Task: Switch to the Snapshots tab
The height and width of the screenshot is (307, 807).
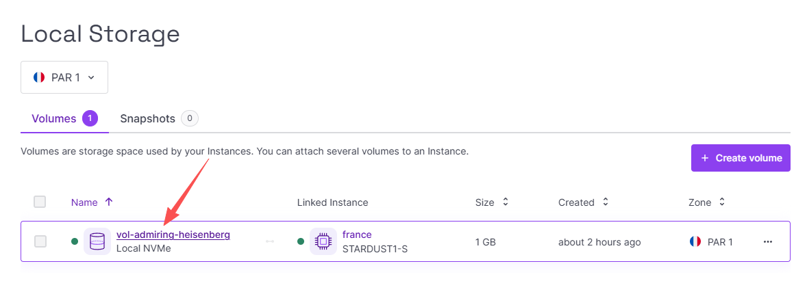Action: 159,118
